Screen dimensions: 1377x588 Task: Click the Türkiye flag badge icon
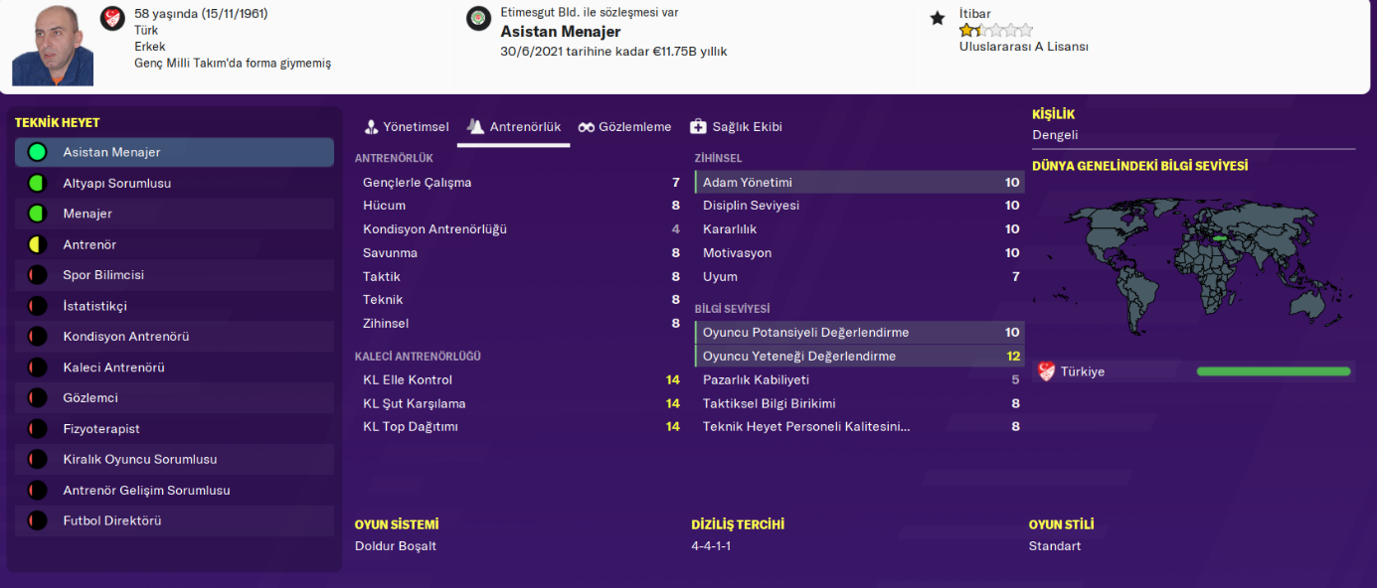pyautogui.click(x=1046, y=371)
